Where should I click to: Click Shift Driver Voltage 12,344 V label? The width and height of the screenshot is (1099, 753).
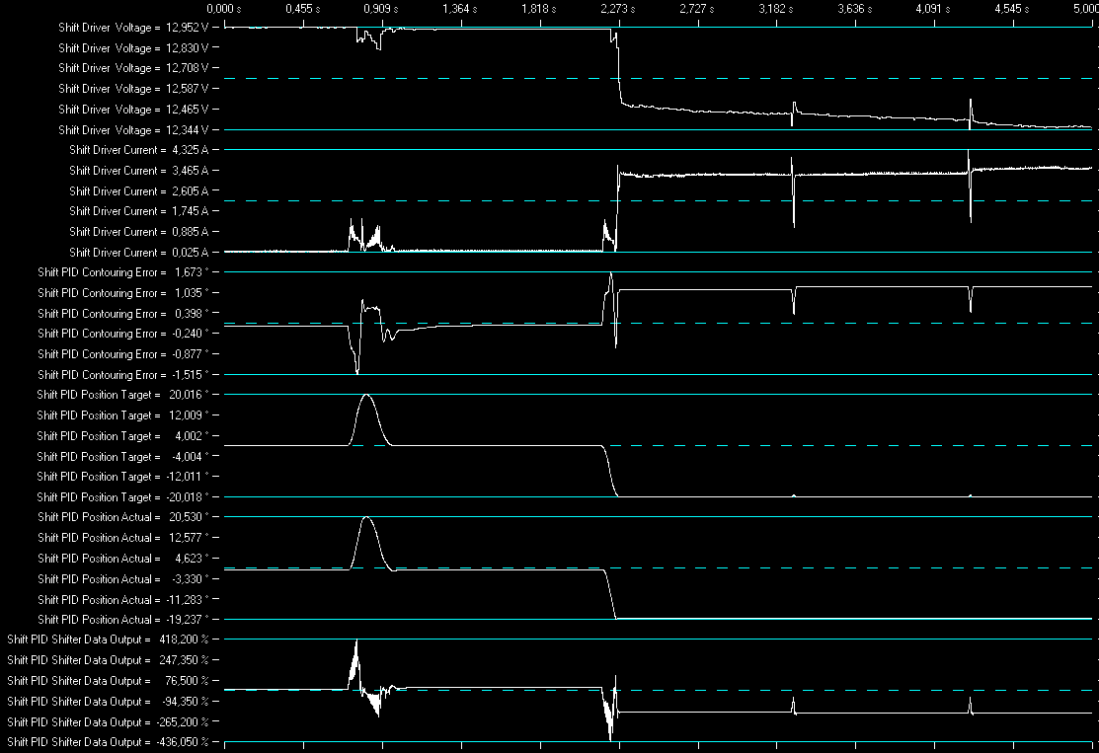point(133,129)
